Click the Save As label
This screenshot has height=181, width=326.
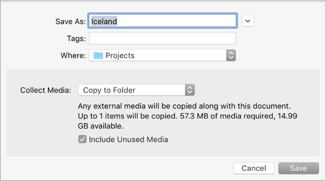pyautogui.click(x=70, y=21)
